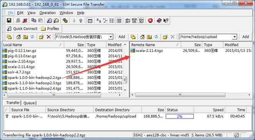Switch to the Queue tab

point(29,103)
